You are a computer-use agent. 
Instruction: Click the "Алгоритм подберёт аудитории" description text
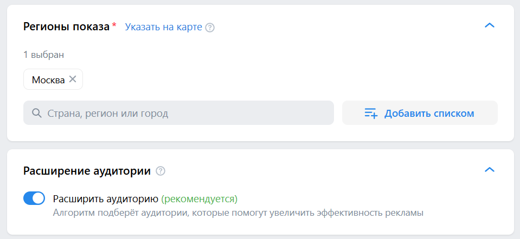coord(237,213)
